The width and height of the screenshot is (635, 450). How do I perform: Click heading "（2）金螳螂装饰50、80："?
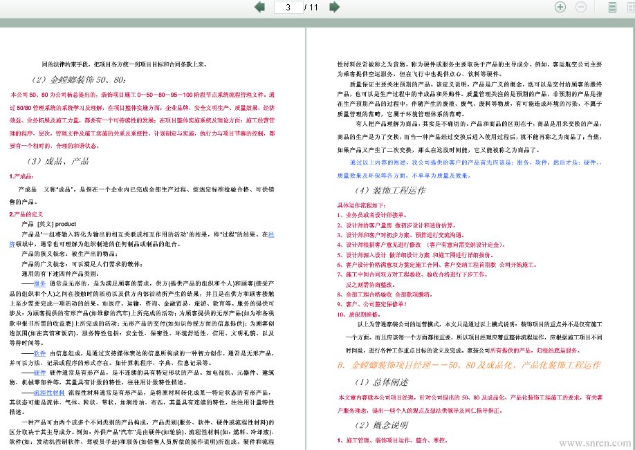coord(77,79)
